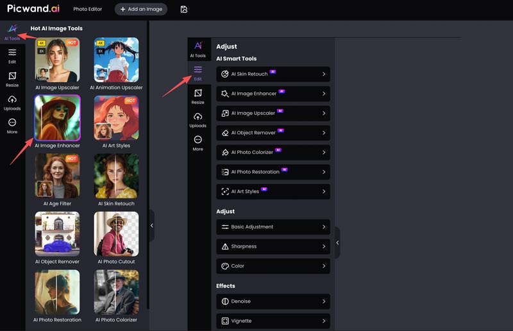Expand the Sharpness chevron
The image size is (513, 331).
click(324, 246)
